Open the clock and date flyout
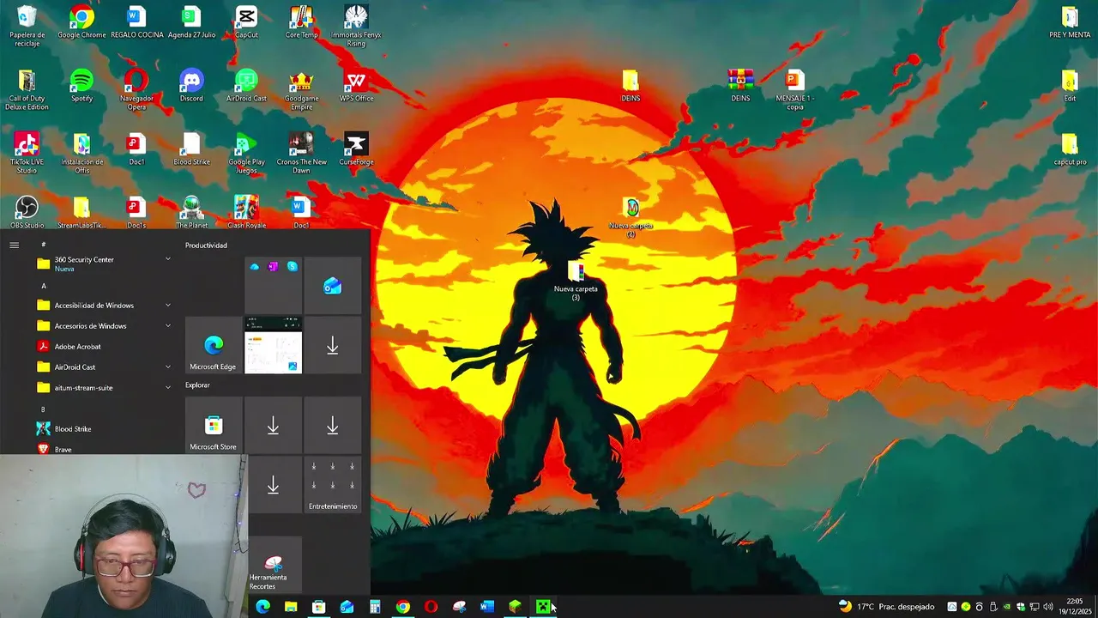 1075,607
